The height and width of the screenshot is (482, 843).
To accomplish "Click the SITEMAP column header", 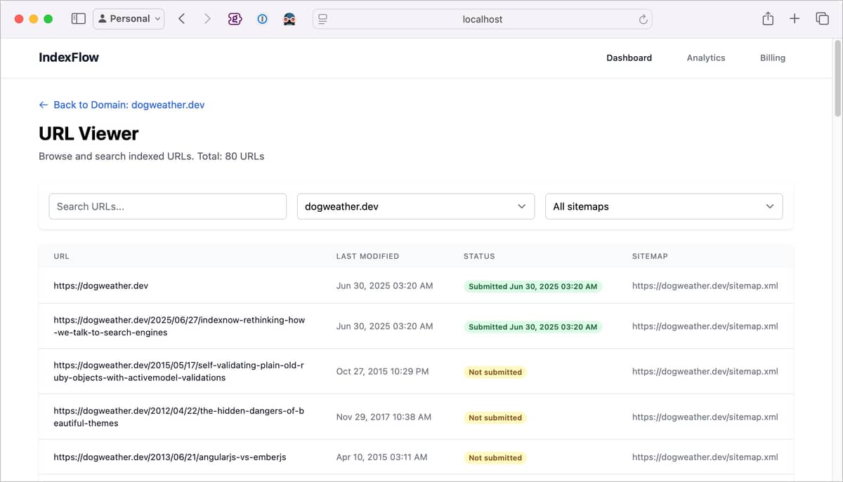I will (650, 256).
